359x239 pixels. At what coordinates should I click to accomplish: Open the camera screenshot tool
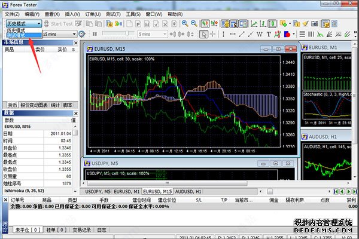[x=315, y=23]
